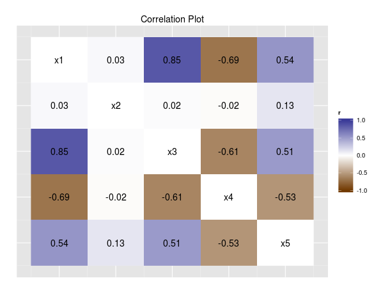Click the x2 diagonal label cell
The height and width of the screenshot is (294, 390).
[116, 106]
